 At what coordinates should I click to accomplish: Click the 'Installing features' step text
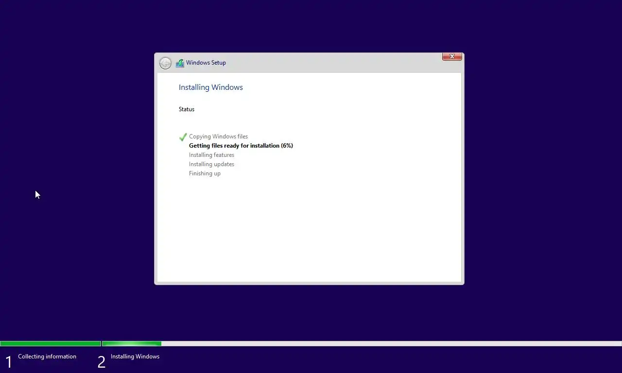pos(211,155)
